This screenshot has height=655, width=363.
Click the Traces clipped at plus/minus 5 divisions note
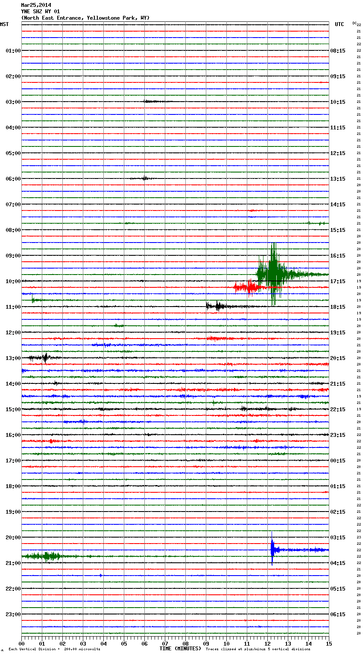258,649
